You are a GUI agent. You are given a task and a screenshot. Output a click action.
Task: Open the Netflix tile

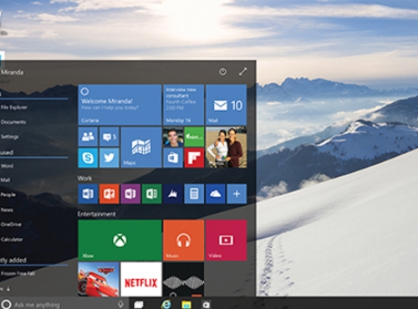141,280
